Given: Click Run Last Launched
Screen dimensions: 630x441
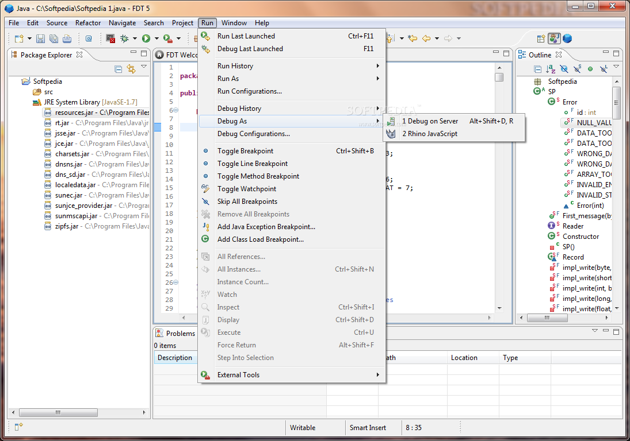Looking at the screenshot, I should click(x=292, y=36).
